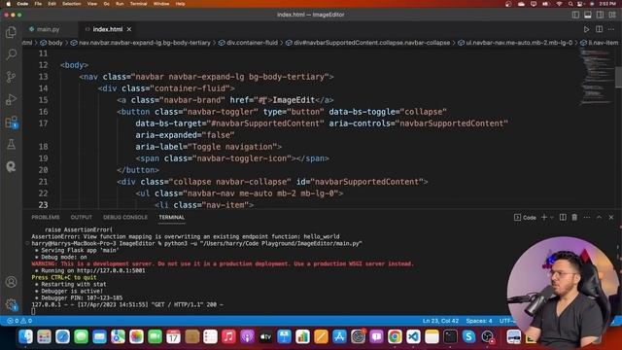Open the Selection menu
The height and width of the screenshot is (350, 622).
point(72,4)
